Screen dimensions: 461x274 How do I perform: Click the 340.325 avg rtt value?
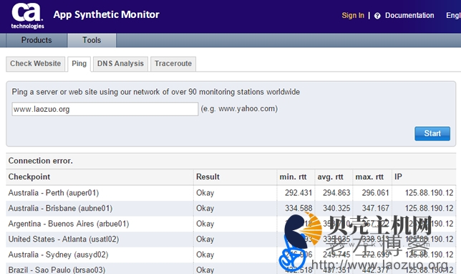point(336,208)
